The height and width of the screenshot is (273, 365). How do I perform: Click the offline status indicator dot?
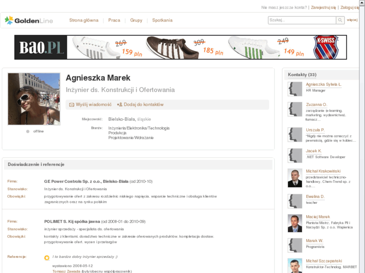[28, 132]
